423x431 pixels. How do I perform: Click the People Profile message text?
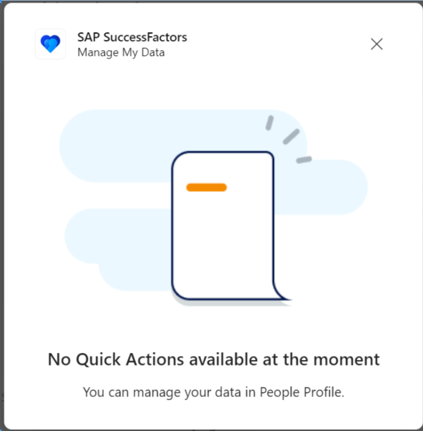[214, 392]
